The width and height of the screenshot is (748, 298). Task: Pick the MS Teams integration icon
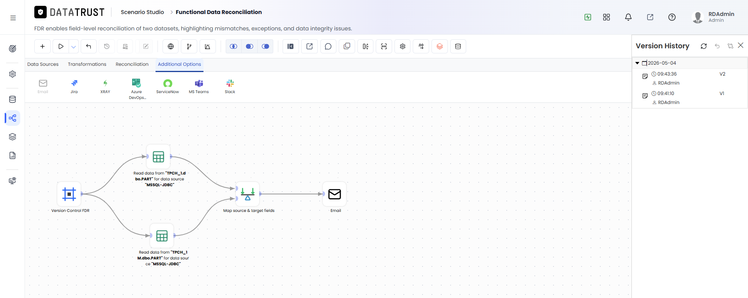[199, 86]
